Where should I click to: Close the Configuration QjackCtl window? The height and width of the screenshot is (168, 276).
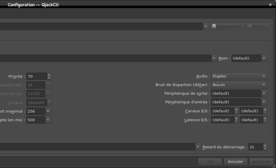270,5
